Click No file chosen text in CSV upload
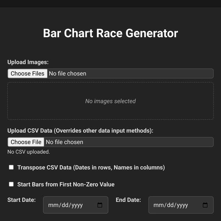Viewport: 221px width, 221px height. pos(64,142)
